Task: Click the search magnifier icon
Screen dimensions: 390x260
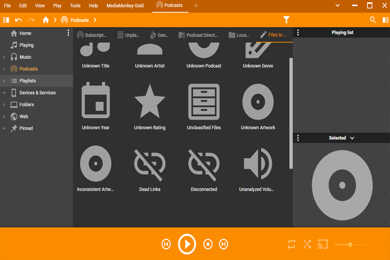Action: [372, 20]
